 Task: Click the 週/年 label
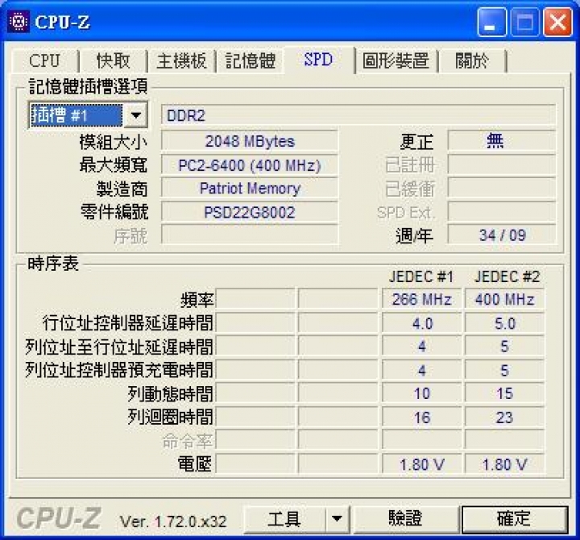(x=414, y=236)
